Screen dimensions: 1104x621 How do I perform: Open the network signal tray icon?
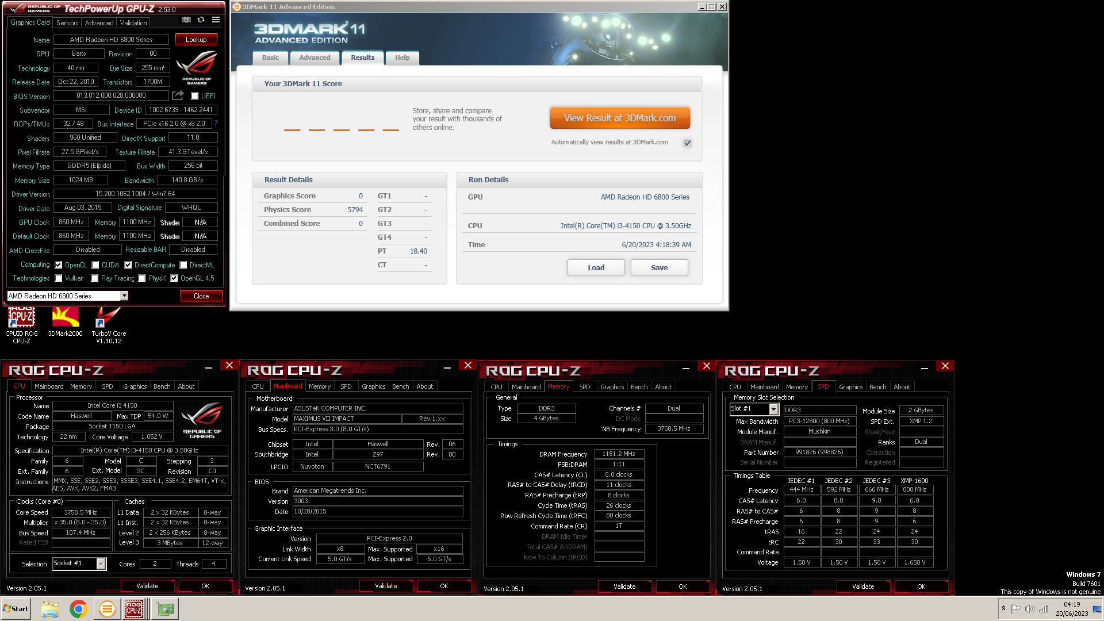1043,609
